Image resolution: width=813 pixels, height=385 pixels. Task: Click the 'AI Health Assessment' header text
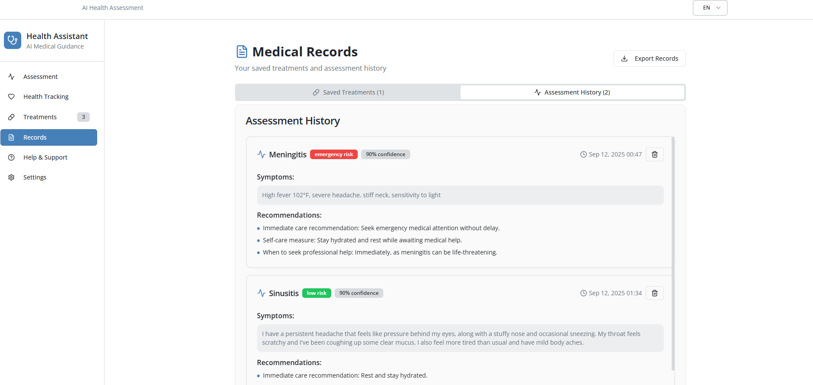pyautogui.click(x=113, y=8)
